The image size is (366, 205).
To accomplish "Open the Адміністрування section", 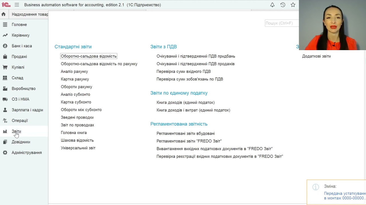I will coord(27,153).
